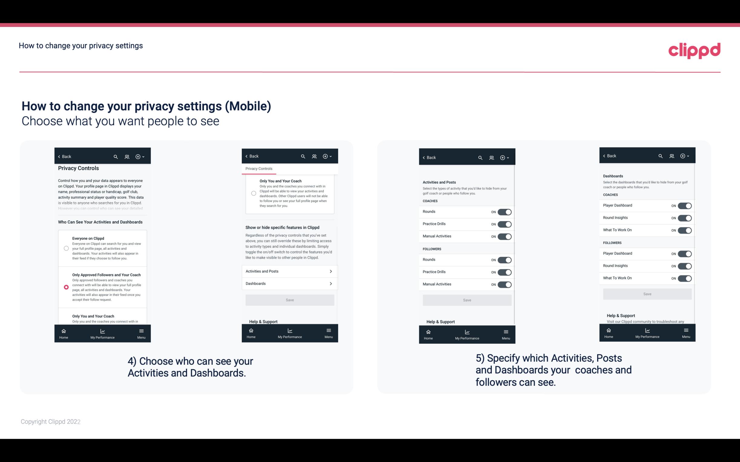This screenshot has height=462, width=740.
Task: Click the Back chevron icon in header
Action: (x=59, y=157)
